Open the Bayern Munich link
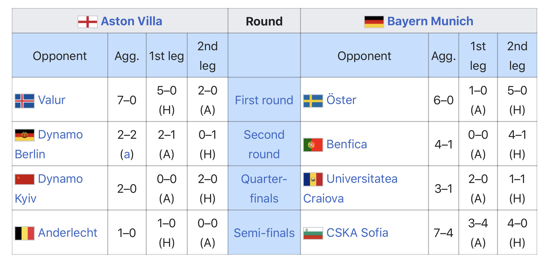This screenshot has height=261, width=550. [x=430, y=21]
